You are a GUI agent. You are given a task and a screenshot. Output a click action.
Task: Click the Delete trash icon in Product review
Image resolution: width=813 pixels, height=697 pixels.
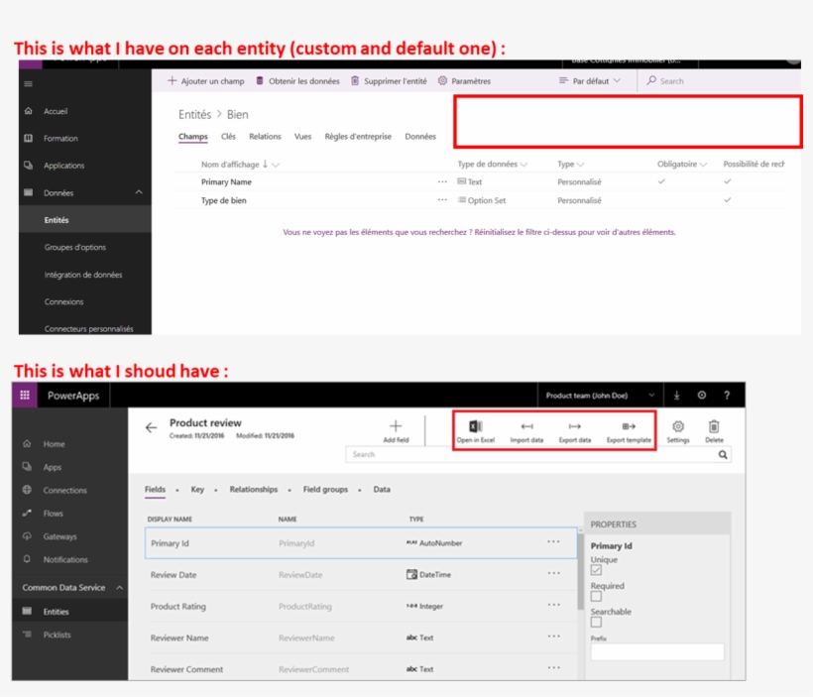pos(714,426)
